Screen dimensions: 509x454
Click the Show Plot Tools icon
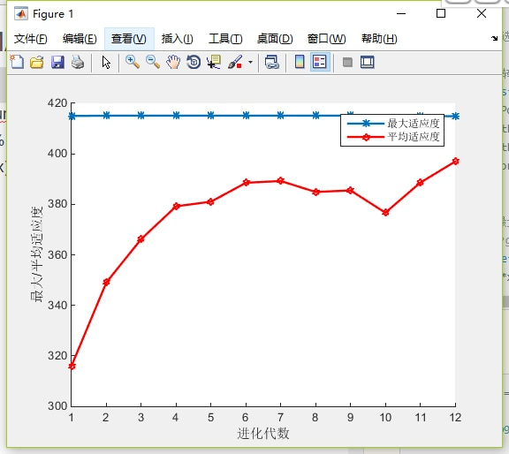368,62
